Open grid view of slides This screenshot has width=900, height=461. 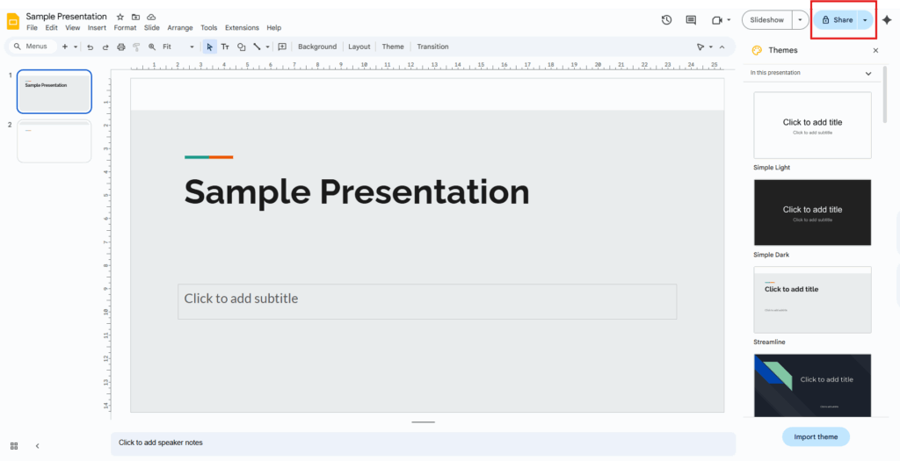click(x=14, y=445)
